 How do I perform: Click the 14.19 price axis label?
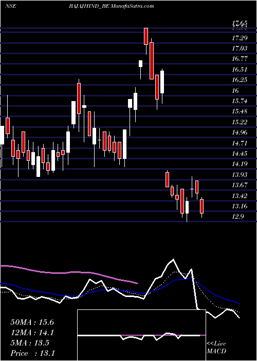pos(240,164)
